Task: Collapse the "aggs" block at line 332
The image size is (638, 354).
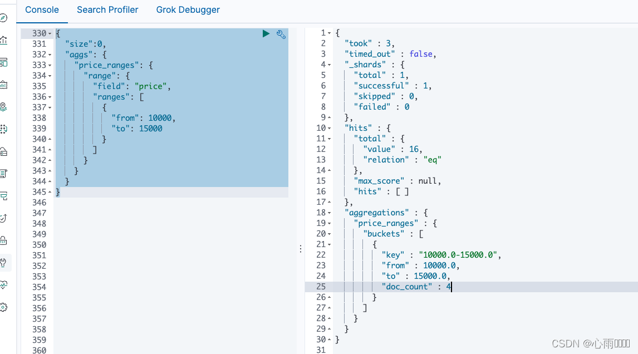Action: [x=50, y=55]
